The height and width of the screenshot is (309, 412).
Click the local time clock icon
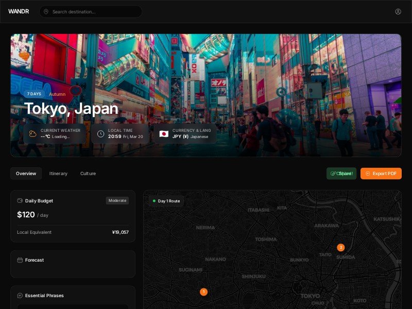click(x=100, y=134)
